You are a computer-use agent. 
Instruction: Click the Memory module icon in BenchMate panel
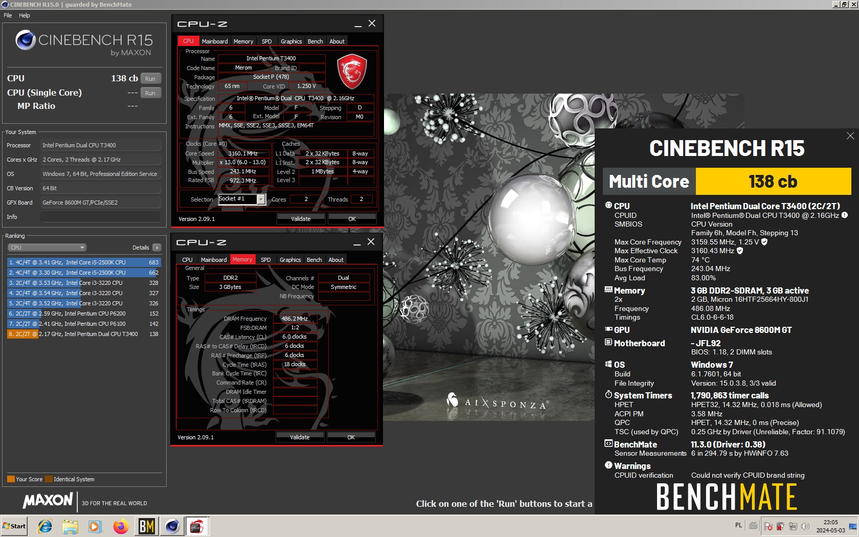[608, 290]
